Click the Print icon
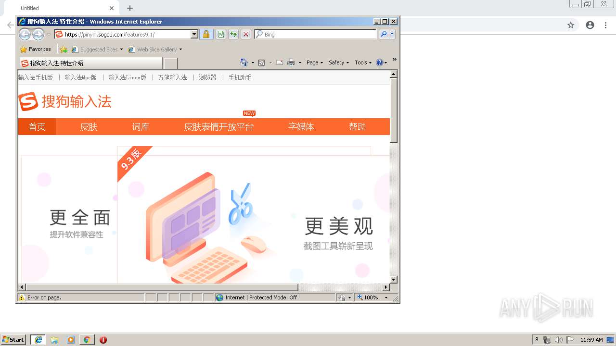 pos(291,62)
